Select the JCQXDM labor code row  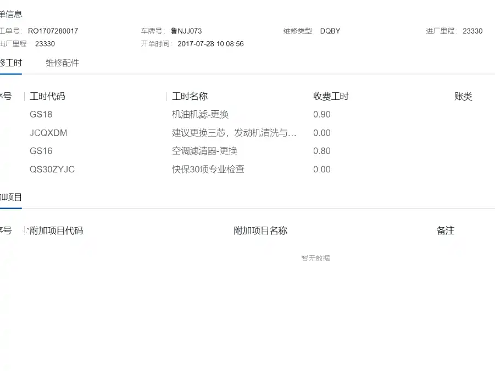247,133
